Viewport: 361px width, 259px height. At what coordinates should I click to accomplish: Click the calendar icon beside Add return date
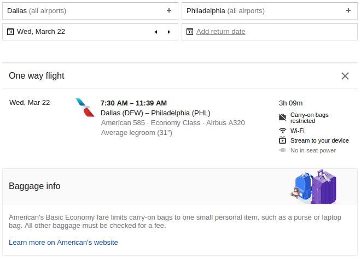(190, 32)
